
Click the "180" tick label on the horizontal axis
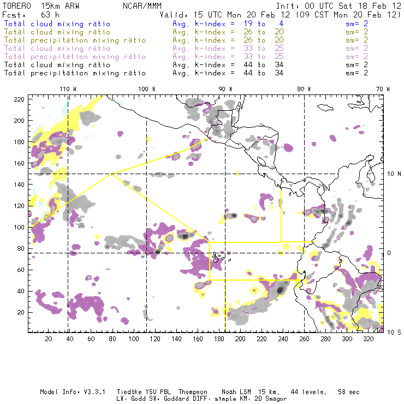219,339
